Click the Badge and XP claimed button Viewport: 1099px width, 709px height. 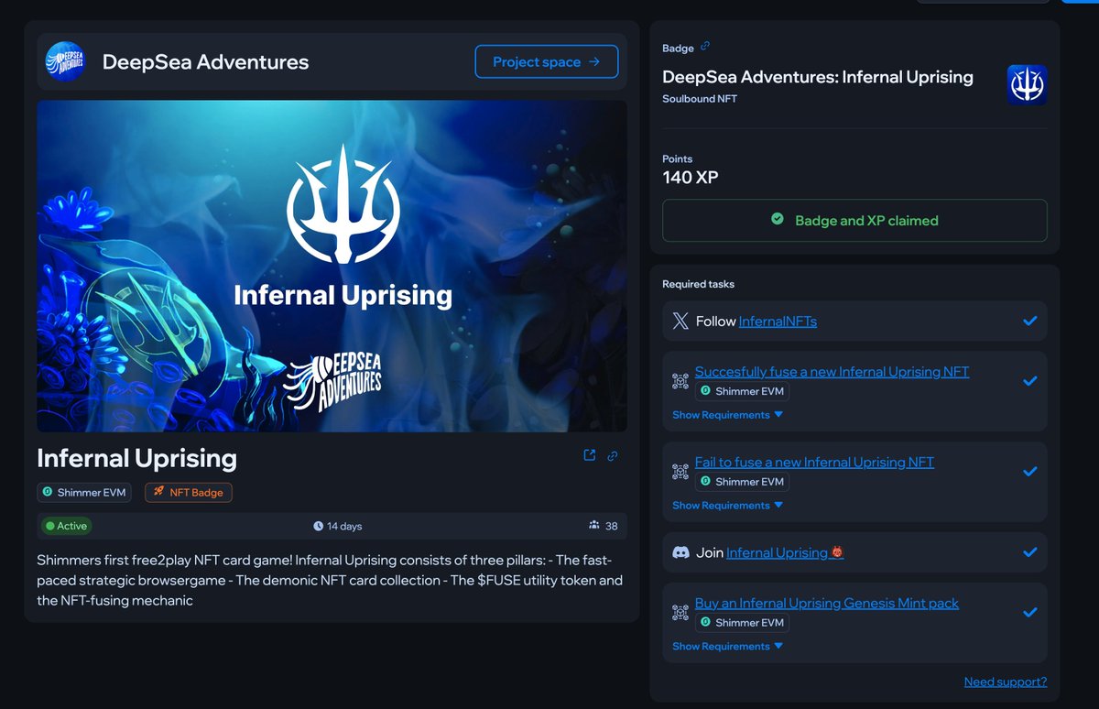tap(854, 220)
